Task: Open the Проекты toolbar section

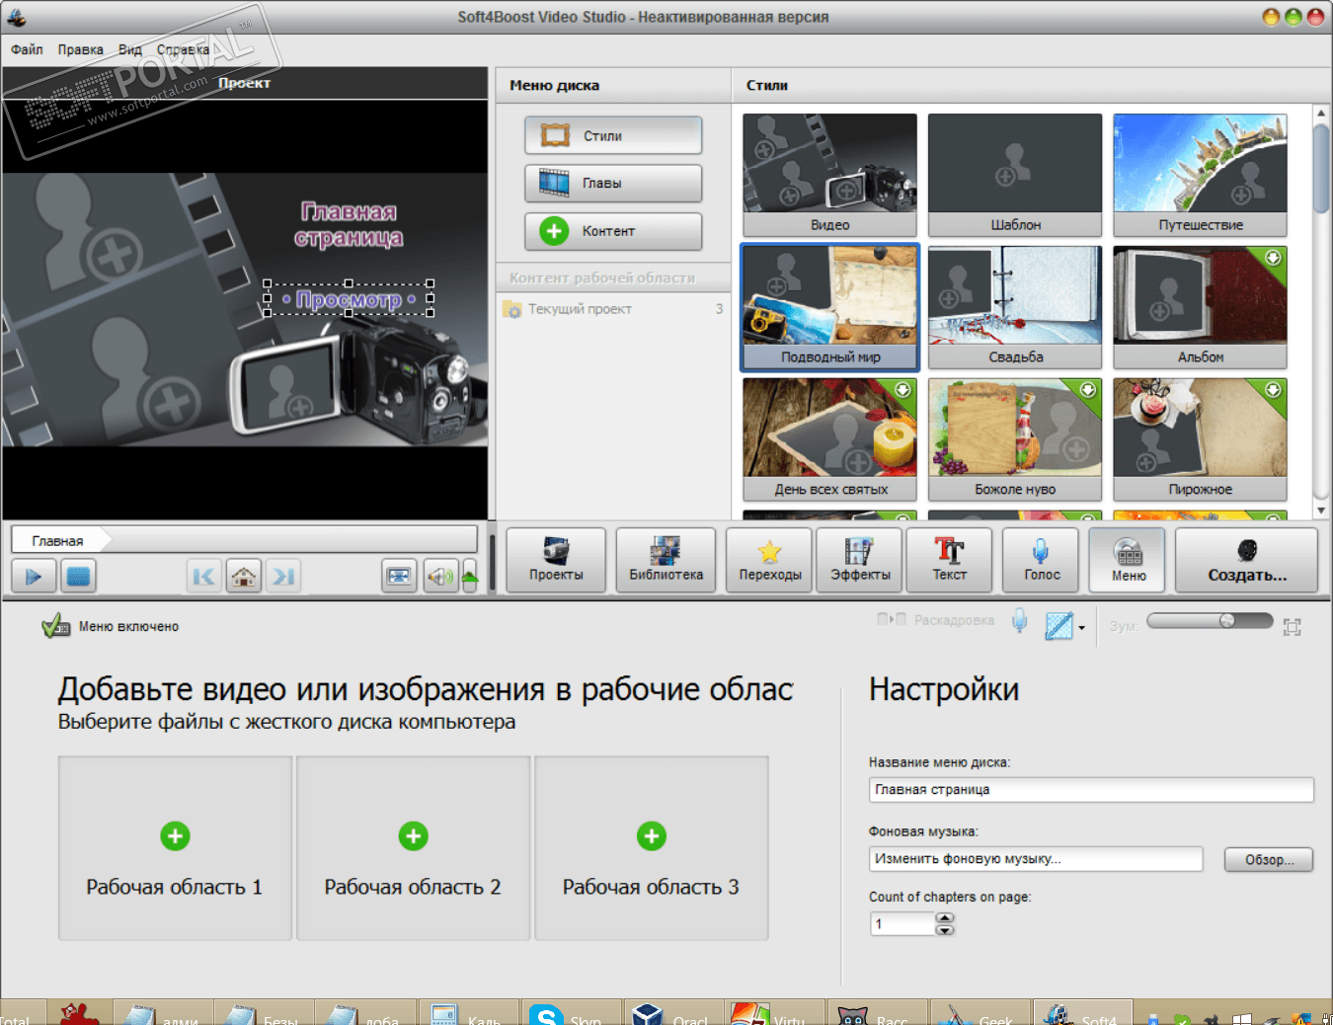Action: tap(556, 560)
